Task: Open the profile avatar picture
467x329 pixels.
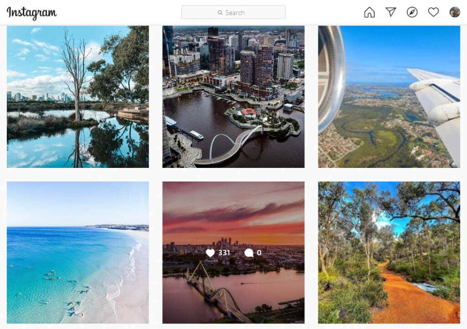Action: point(455,12)
